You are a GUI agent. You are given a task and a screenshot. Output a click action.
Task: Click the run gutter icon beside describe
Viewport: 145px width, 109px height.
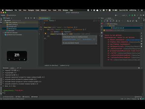coord(41,27)
